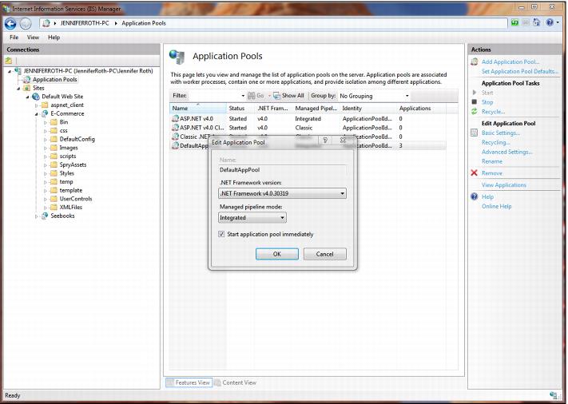Open the Help menu
Viewport: 568px width, 404px height.
[x=54, y=38]
